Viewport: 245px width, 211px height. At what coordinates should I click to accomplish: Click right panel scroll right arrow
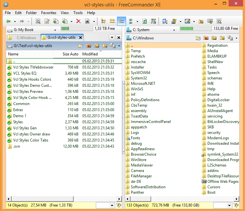pyautogui.click(x=236, y=199)
